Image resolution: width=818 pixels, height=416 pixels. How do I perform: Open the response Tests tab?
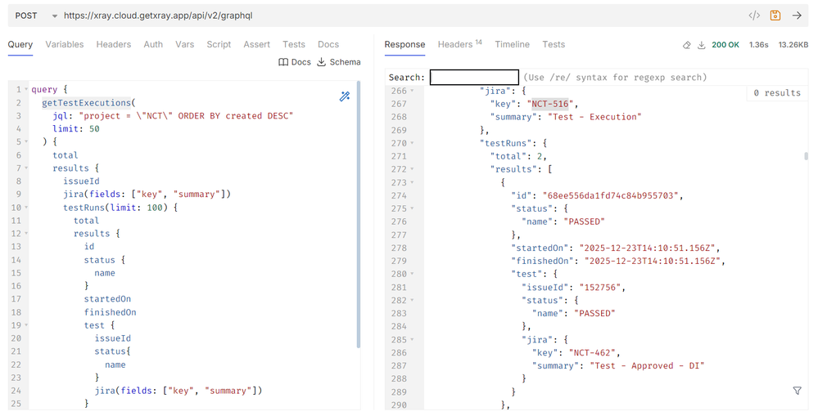(554, 45)
